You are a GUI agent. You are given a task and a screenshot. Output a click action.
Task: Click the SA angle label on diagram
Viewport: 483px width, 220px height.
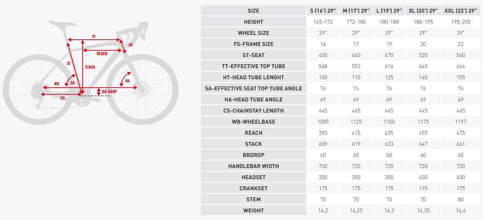point(73,83)
